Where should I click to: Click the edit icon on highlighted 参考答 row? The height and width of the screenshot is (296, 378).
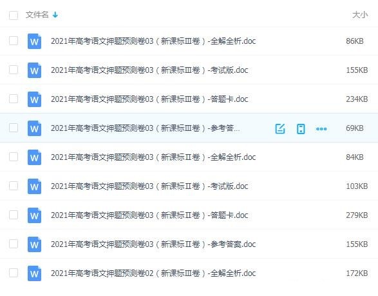click(280, 128)
